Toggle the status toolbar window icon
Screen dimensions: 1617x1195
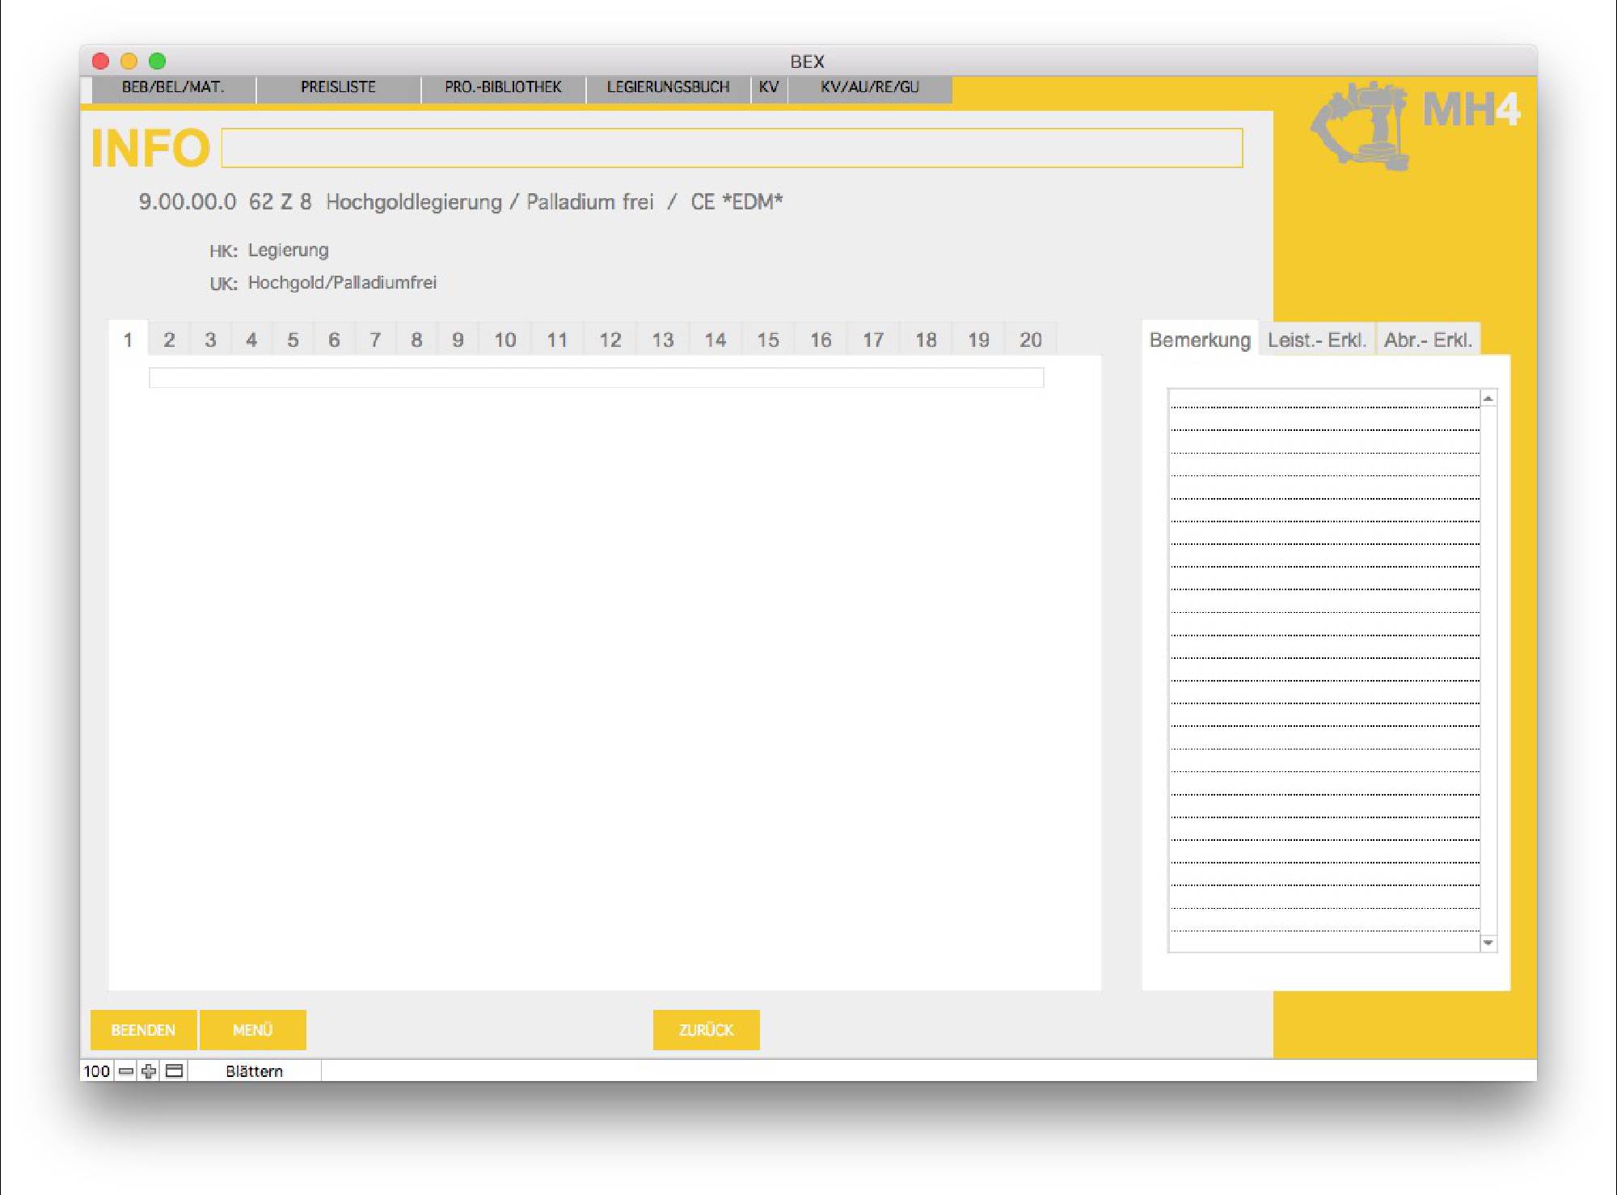pos(174,1071)
